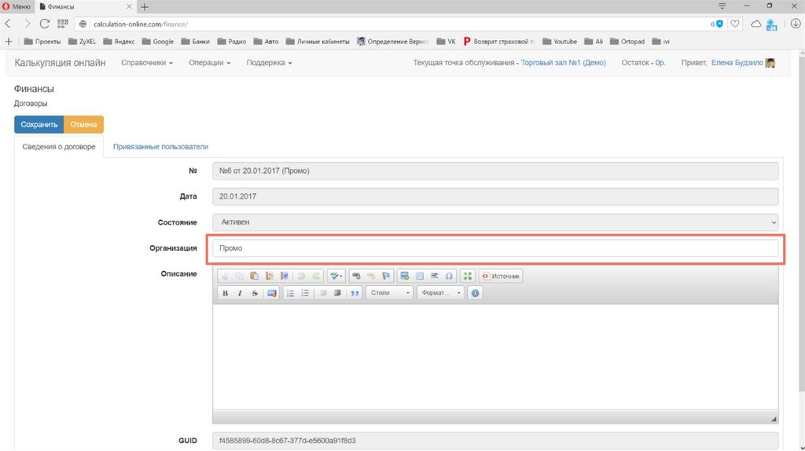Viewport: 805px width, 451px height.
Task: Open the Торговый зал №1 (Демо) link
Action: [x=564, y=63]
